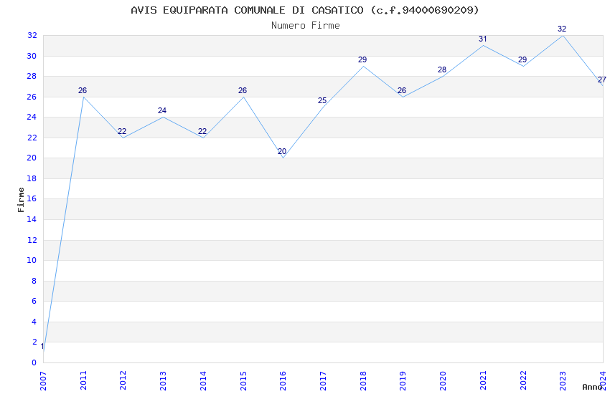Select the 2013 data point labeled 24
Image resolution: width=610 pixels, height=394 pixels.
point(162,110)
